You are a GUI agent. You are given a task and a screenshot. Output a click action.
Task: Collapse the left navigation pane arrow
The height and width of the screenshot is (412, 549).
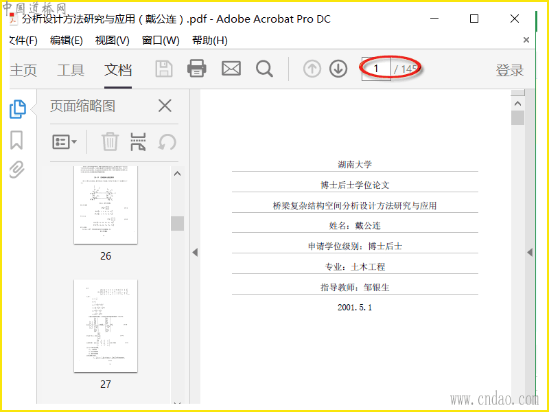tap(195, 252)
